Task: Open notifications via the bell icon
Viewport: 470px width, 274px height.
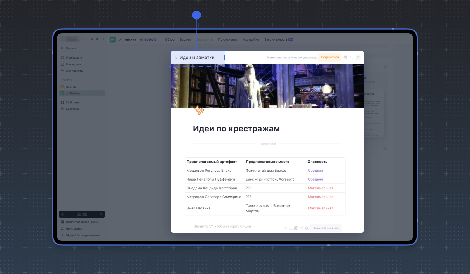Action: [97, 39]
